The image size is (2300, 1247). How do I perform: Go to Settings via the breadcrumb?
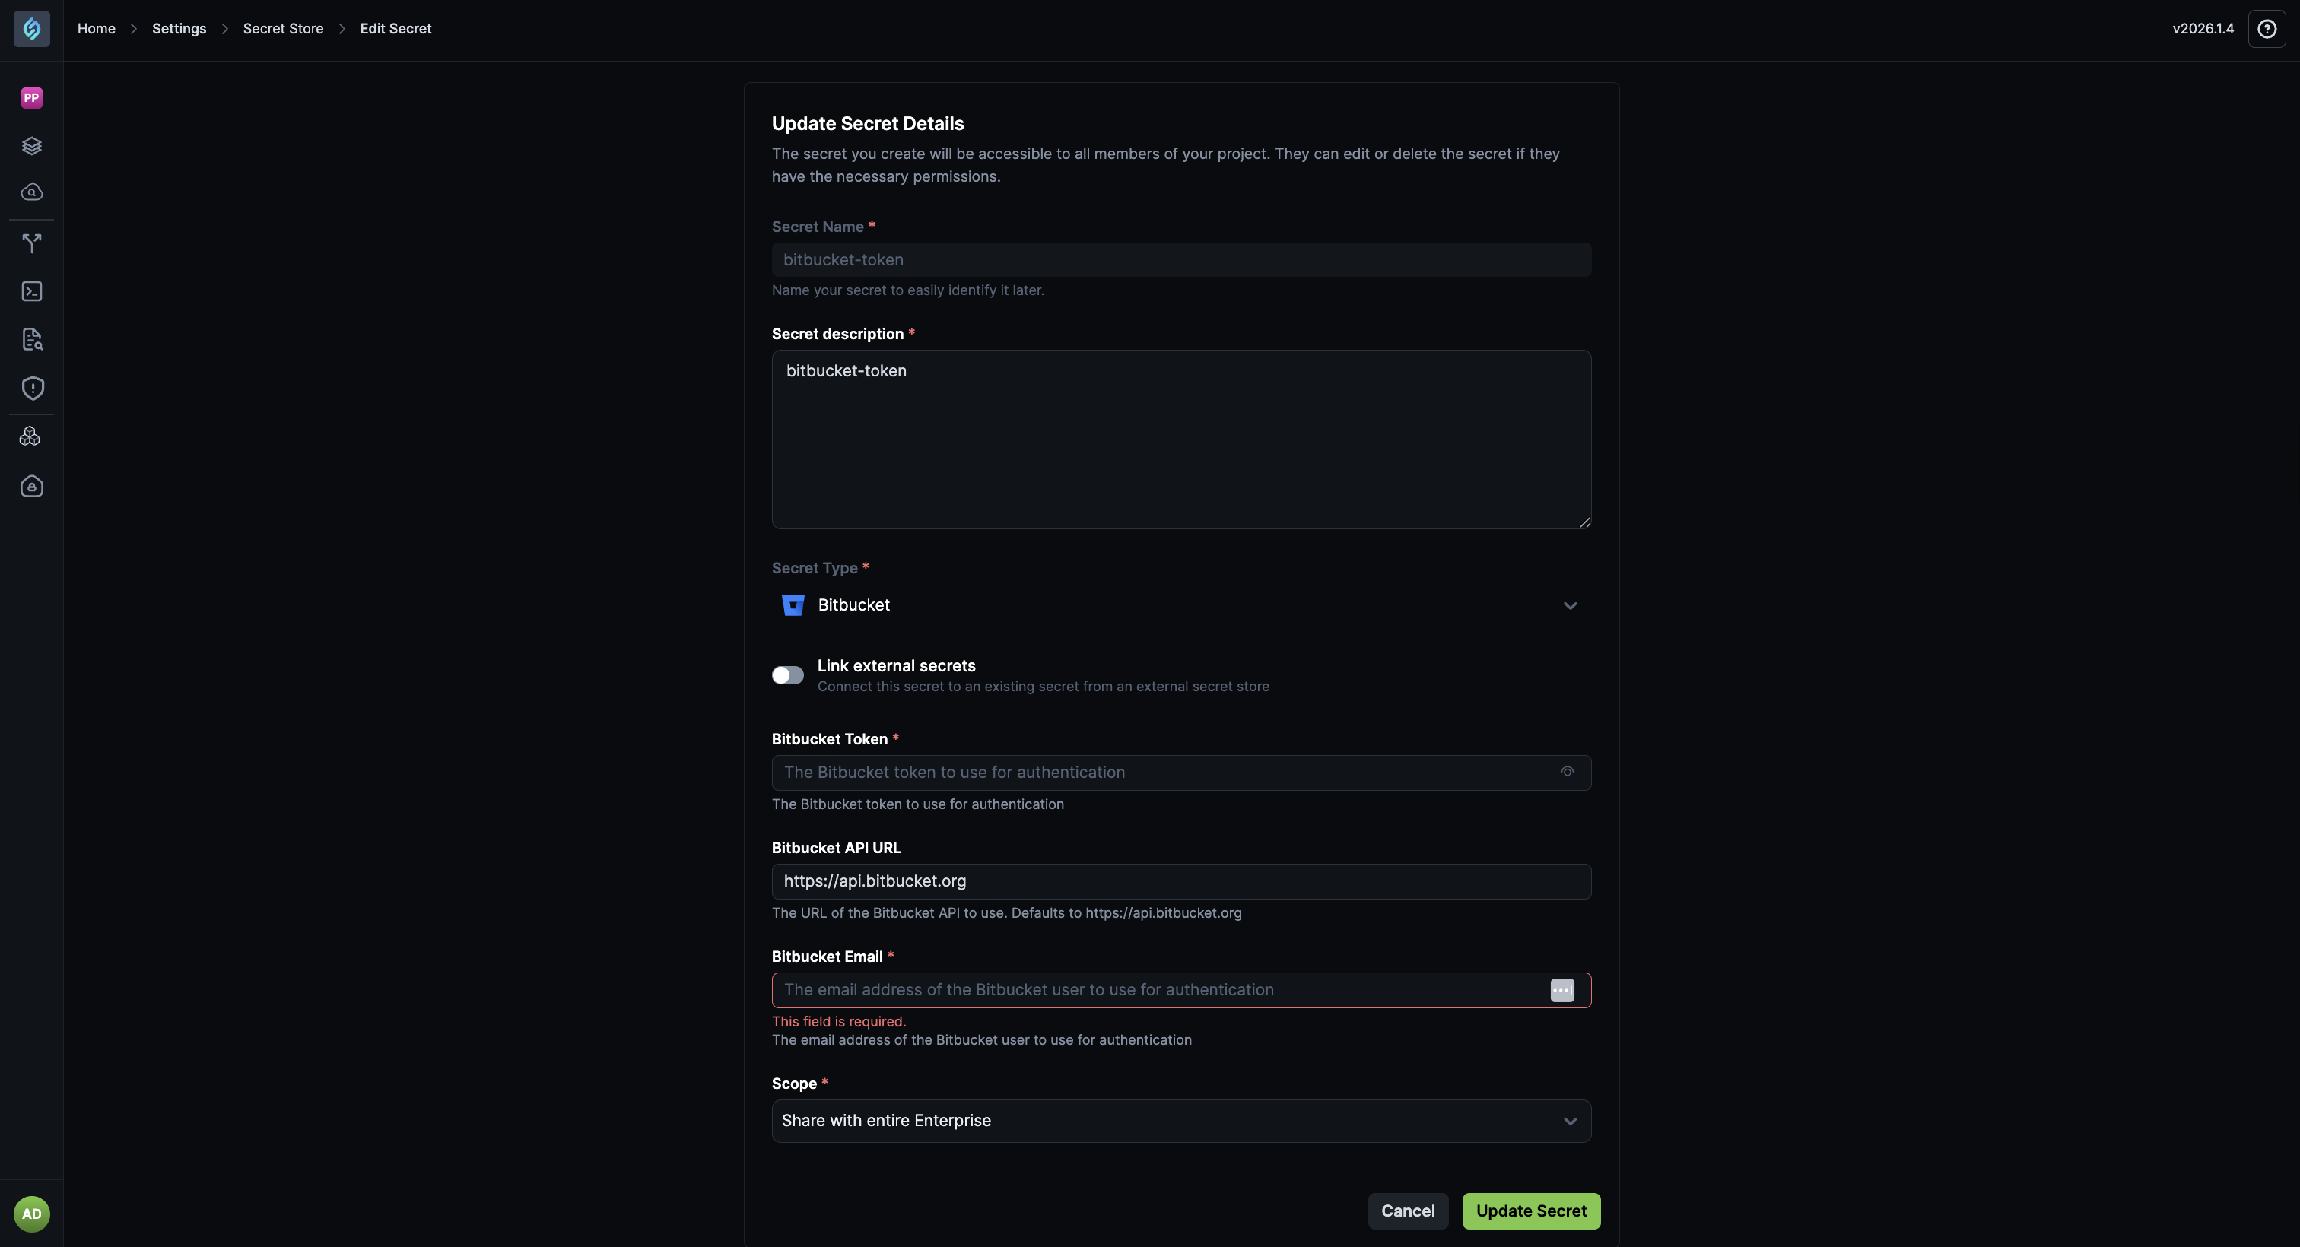pos(179,27)
